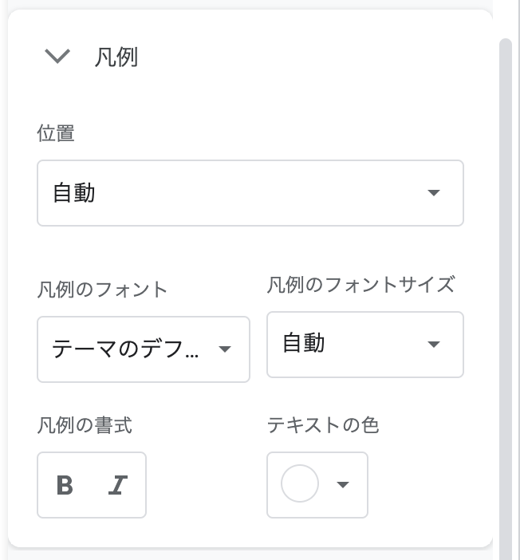Click the B icon under 凡例の書式
The width and height of the screenshot is (520, 560).
coord(65,485)
